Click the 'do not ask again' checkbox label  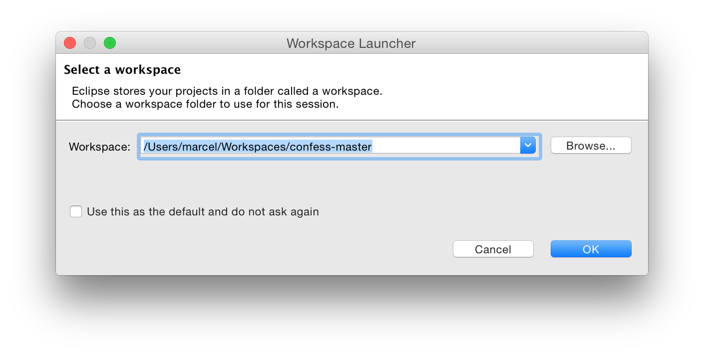click(203, 212)
